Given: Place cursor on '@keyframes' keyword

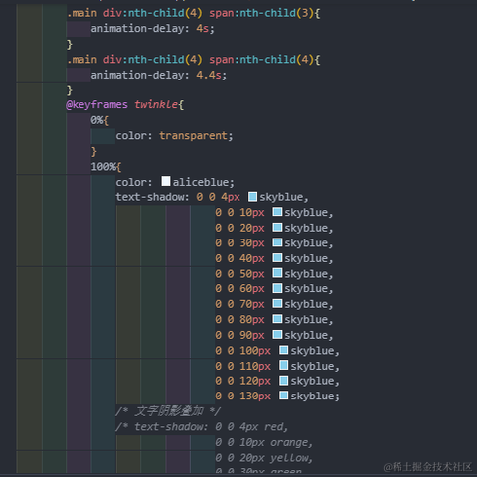Looking at the screenshot, I should click(x=96, y=105).
